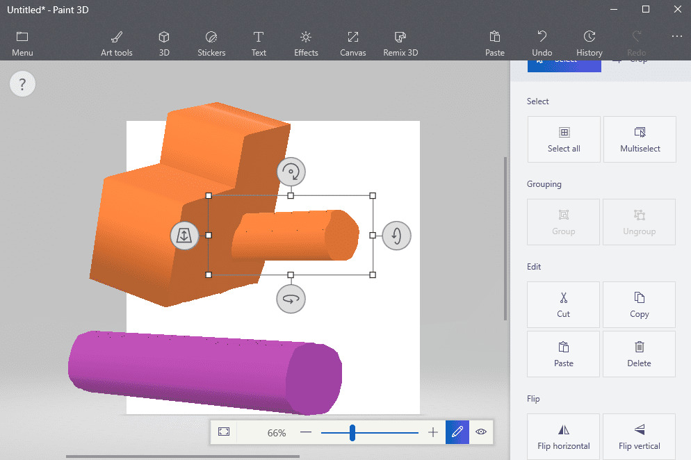Expand the Menu folder
The height and width of the screenshot is (460, 691).
[x=22, y=43]
